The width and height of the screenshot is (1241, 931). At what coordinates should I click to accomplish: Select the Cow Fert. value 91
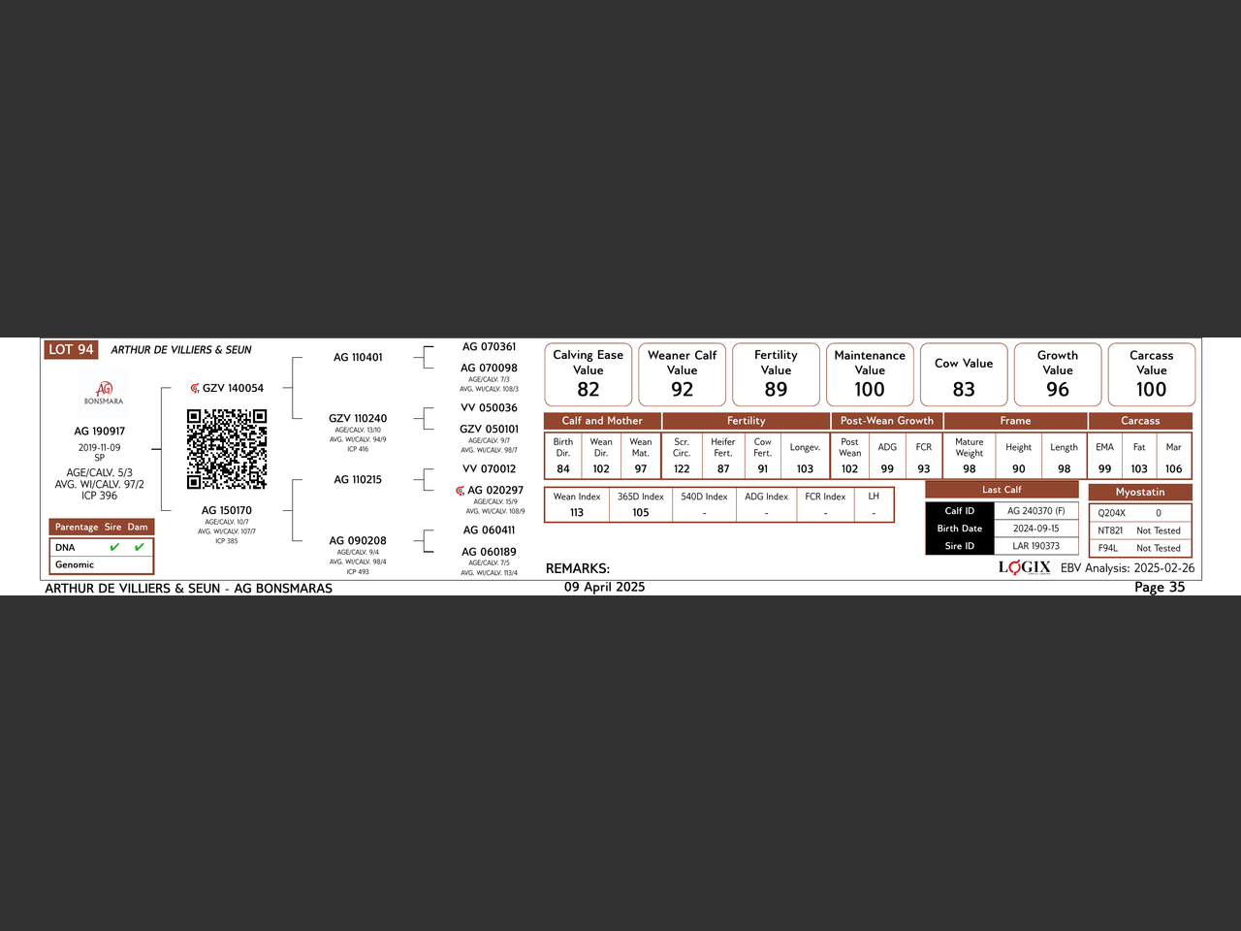click(763, 468)
